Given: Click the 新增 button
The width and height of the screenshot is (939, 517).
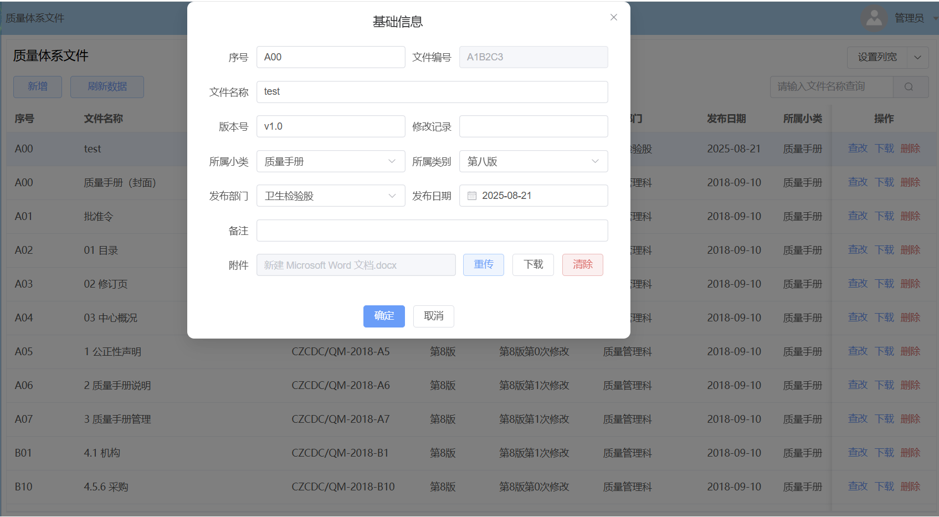Looking at the screenshot, I should pyautogui.click(x=38, y=87).
